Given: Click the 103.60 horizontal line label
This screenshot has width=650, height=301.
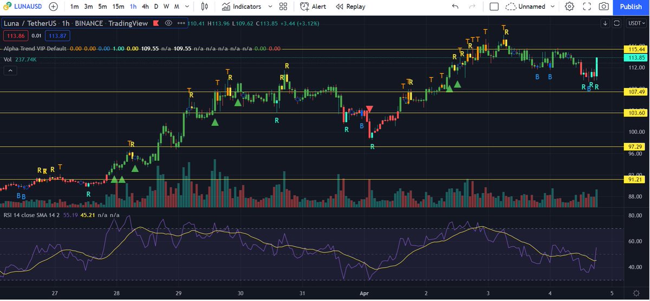Looking at the screenshot, I should pos(635,113).
